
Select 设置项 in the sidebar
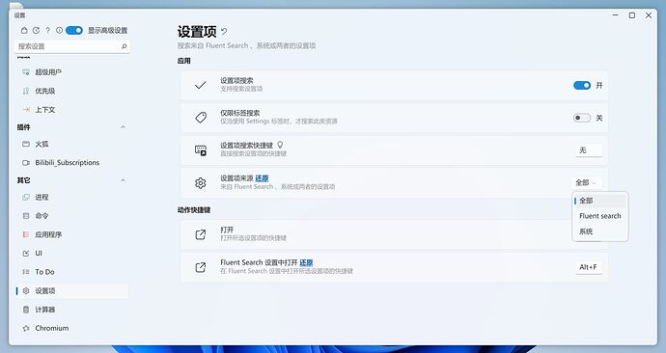72,290
